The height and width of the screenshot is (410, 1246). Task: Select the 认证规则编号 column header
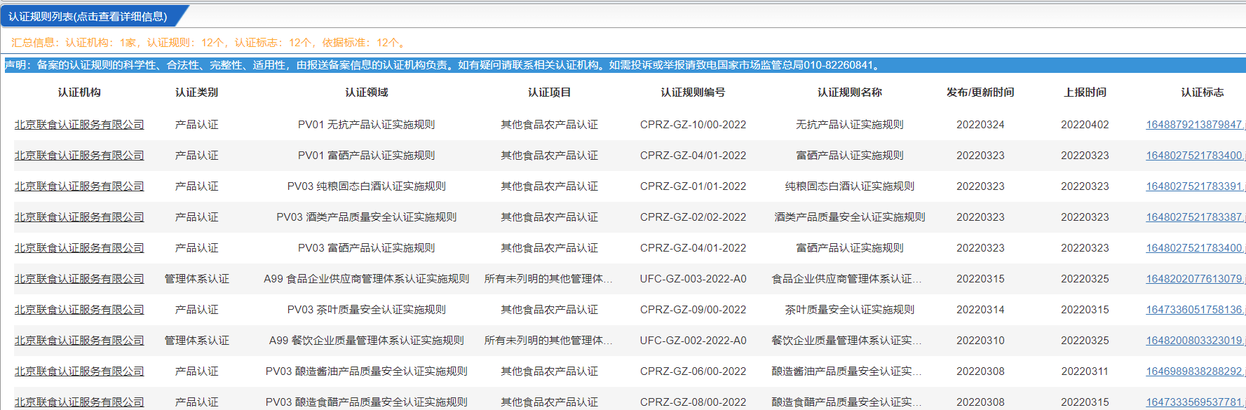[x=693, y=93]
